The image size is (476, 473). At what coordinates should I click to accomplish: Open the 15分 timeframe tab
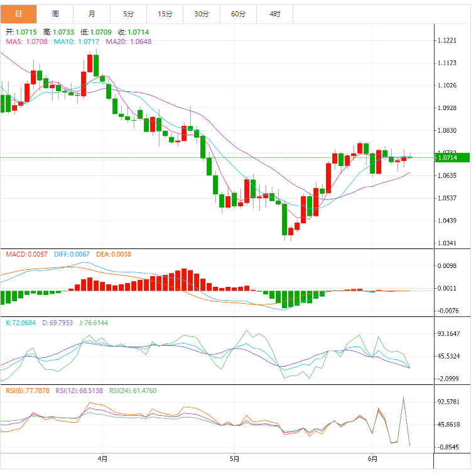[x=165, y=14]
